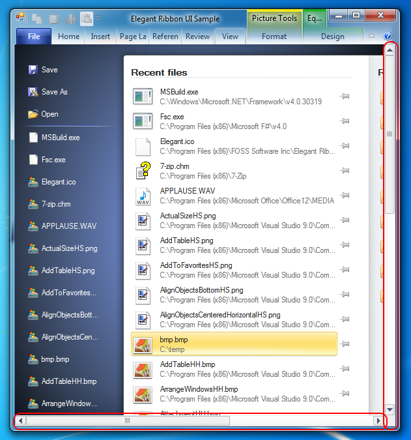
Task: Pin MSBuild.exe in recent files
Action: [x=345, y=96]
